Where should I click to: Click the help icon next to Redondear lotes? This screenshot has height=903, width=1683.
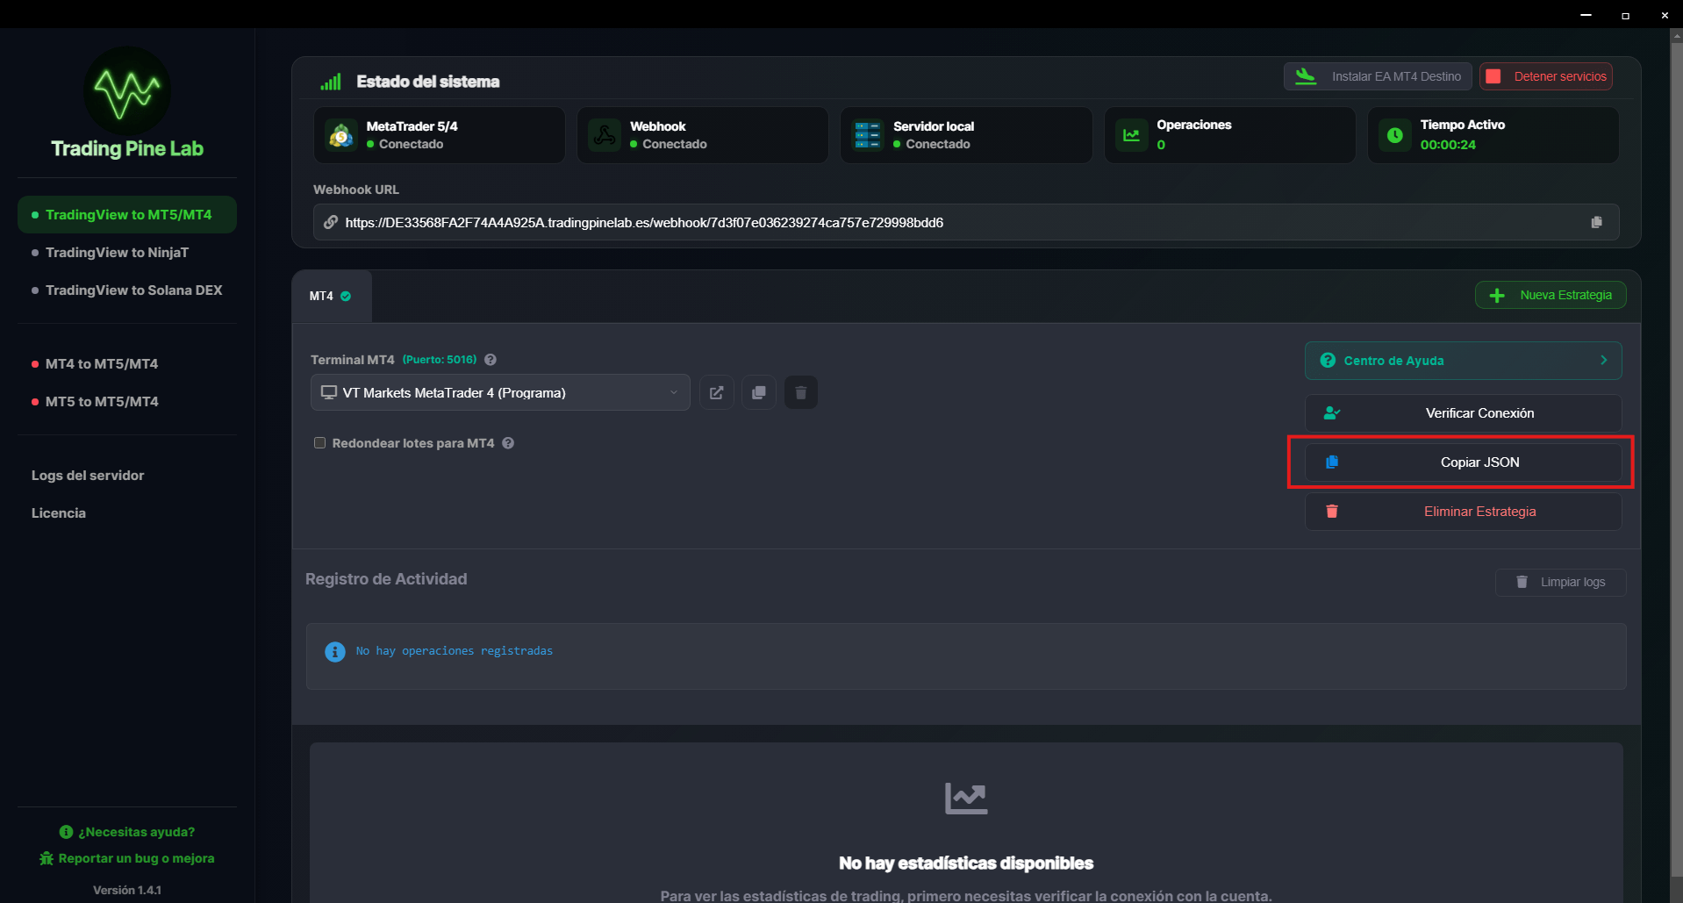tap(508, 443)
